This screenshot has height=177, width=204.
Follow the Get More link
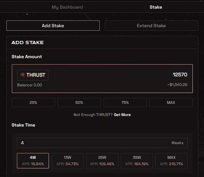coord(122,115)
